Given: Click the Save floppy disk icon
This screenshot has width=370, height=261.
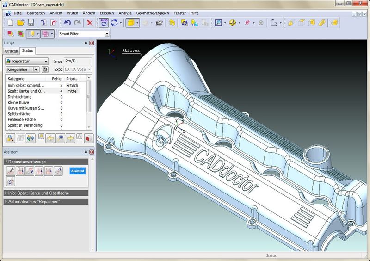Looking at the screenshot, I should coord(31,23).
